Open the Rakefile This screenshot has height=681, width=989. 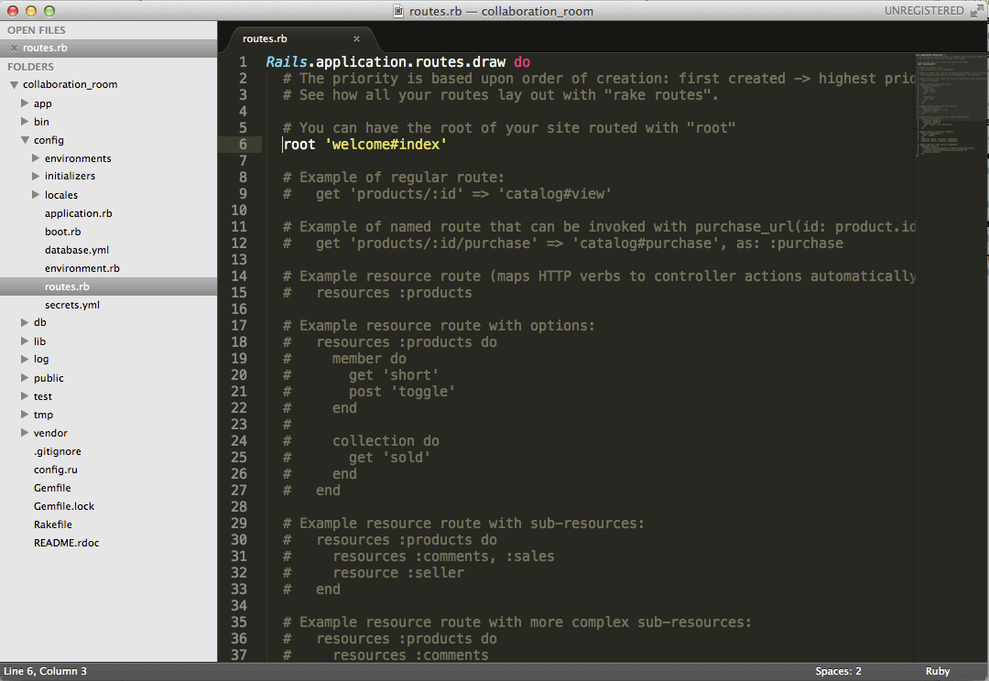coord(53,524)
